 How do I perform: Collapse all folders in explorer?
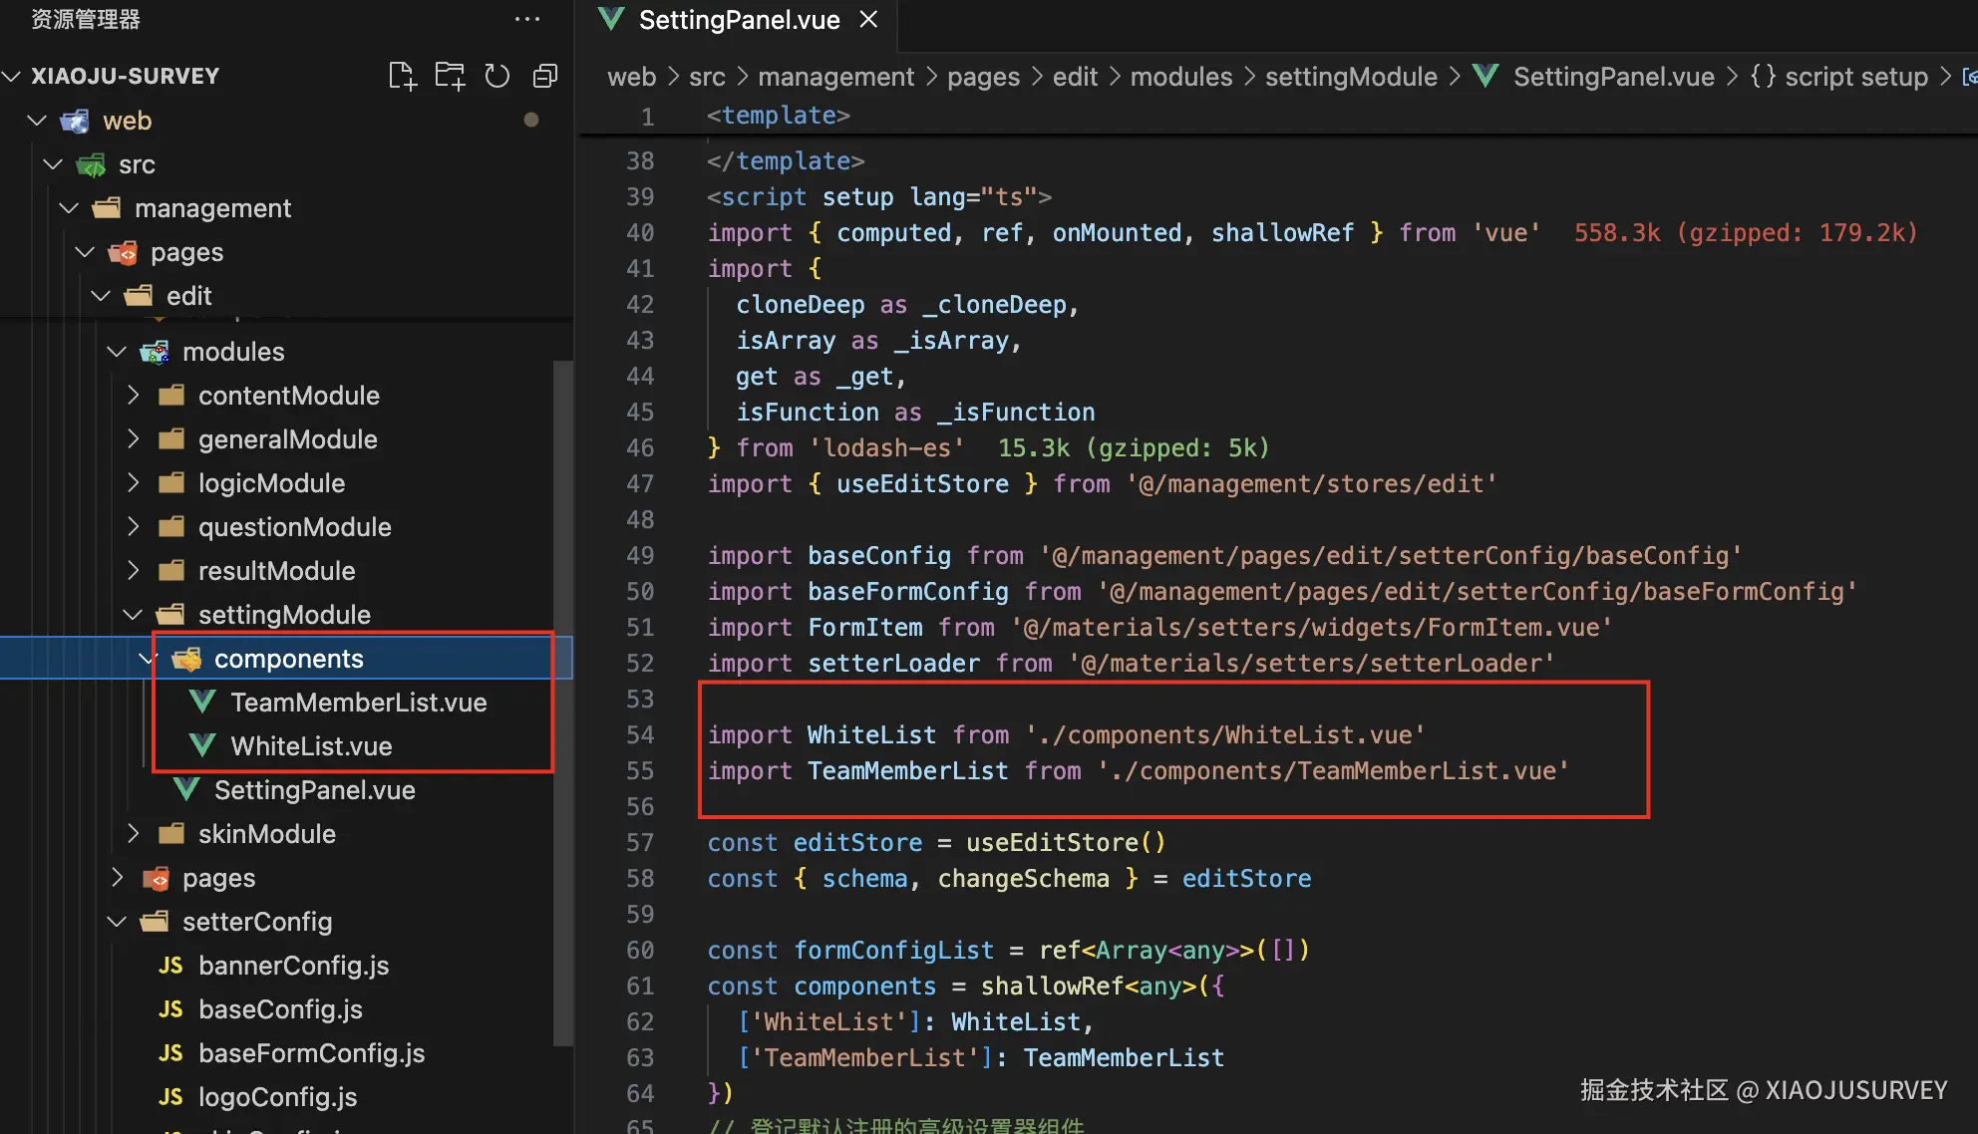tap(544, 77)
